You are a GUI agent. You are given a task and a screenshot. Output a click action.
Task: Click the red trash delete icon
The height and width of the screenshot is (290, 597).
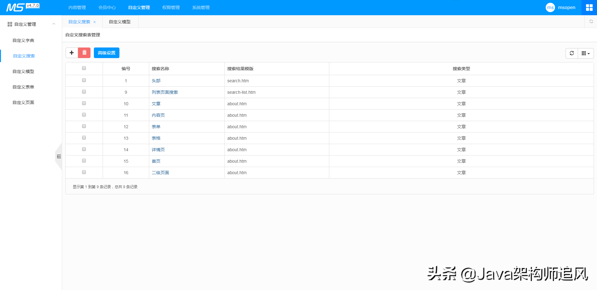[84, 52]
